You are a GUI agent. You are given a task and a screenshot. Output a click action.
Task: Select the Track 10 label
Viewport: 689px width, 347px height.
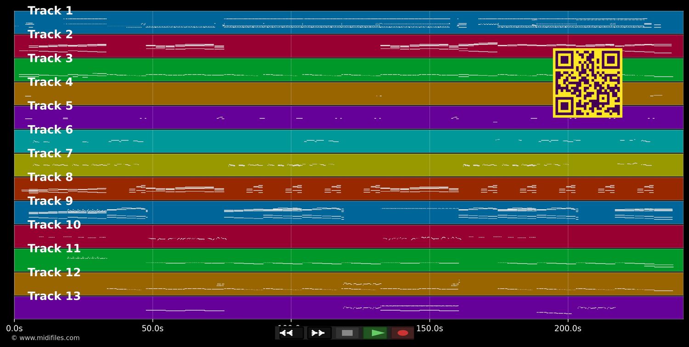[54, 225]
